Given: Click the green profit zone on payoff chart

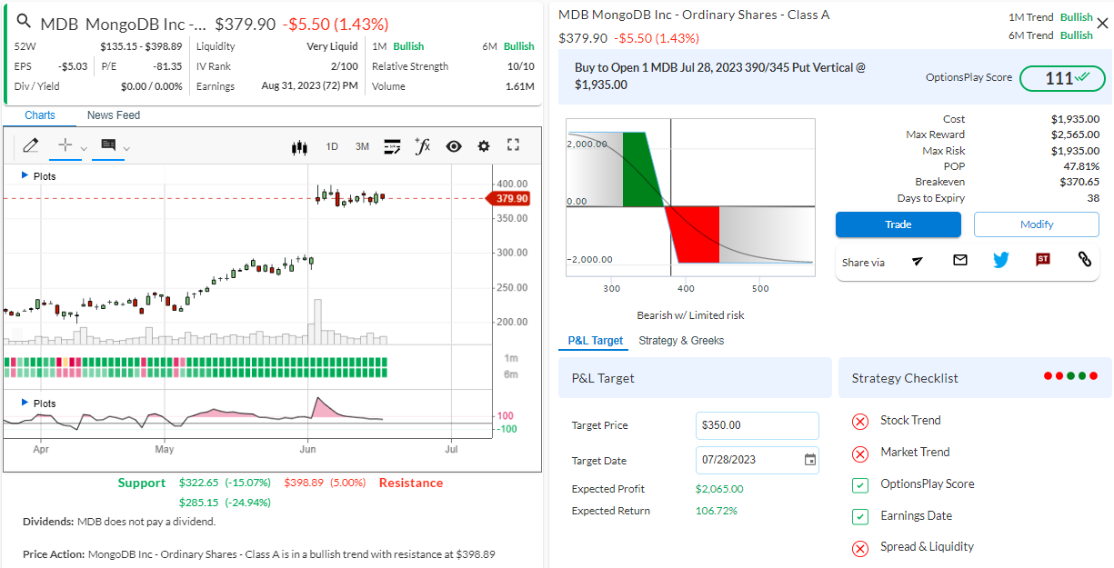Looking at the screenshot, I should [641, 169].
